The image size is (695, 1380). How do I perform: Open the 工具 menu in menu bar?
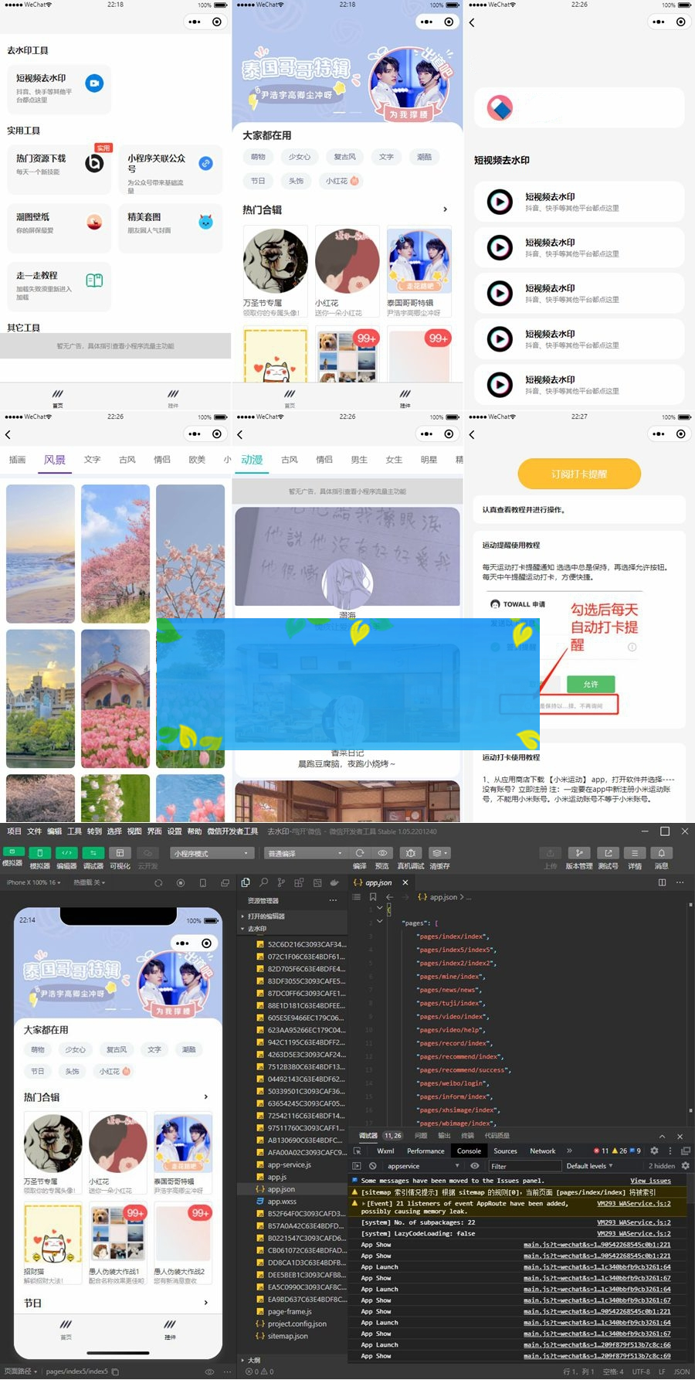[x=74, y=831]
